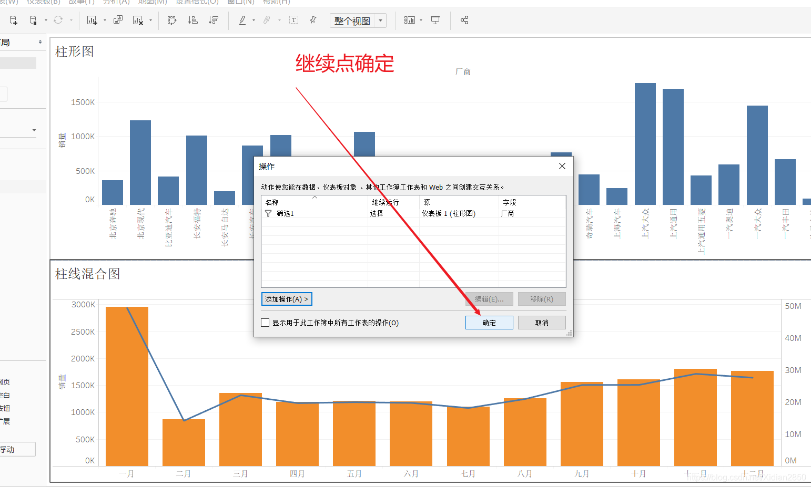Click the clear sheet icon

(x=138, y=20)
